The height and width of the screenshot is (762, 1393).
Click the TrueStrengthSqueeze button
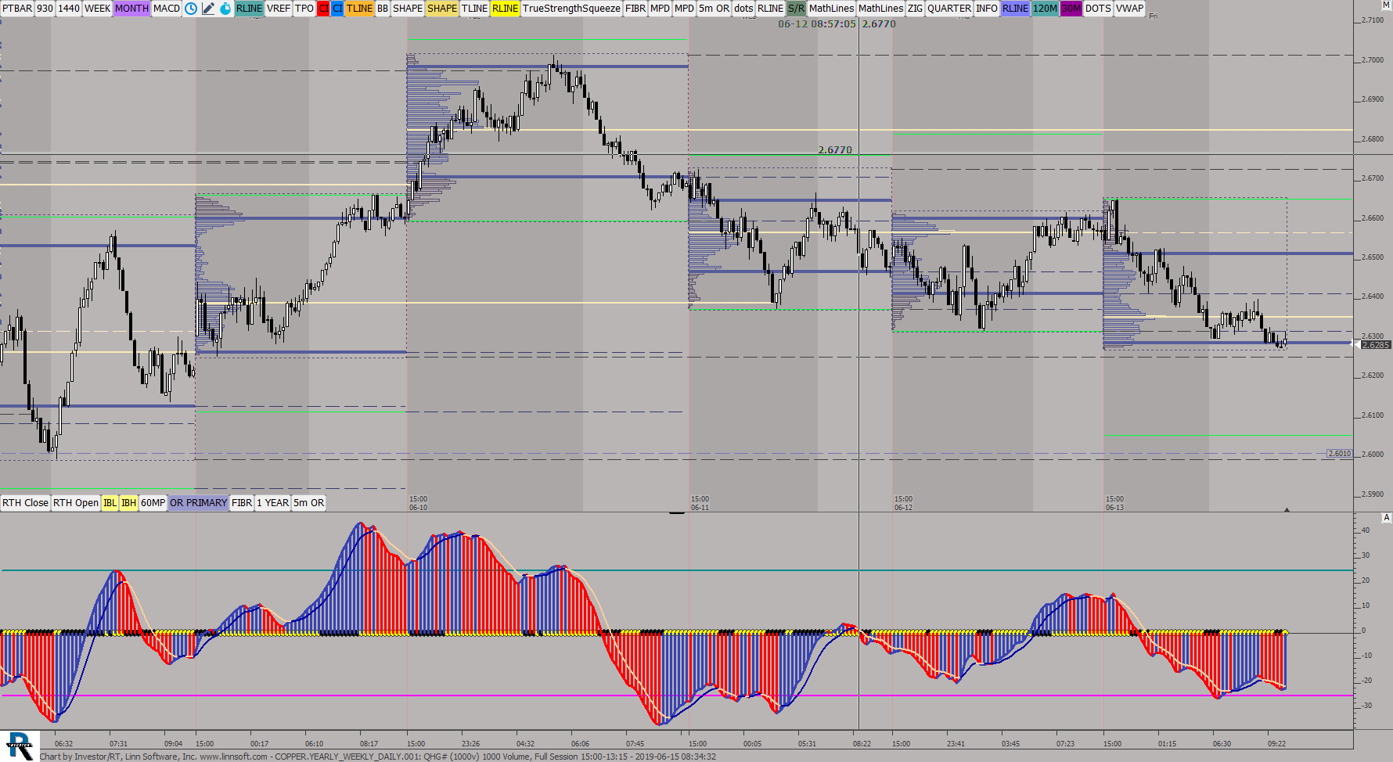[571, 9]
